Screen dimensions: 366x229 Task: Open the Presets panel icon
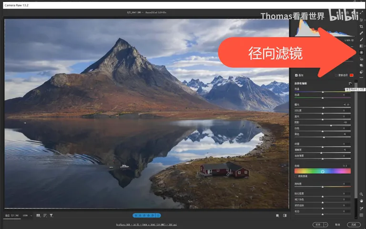(x=361, y=72)
